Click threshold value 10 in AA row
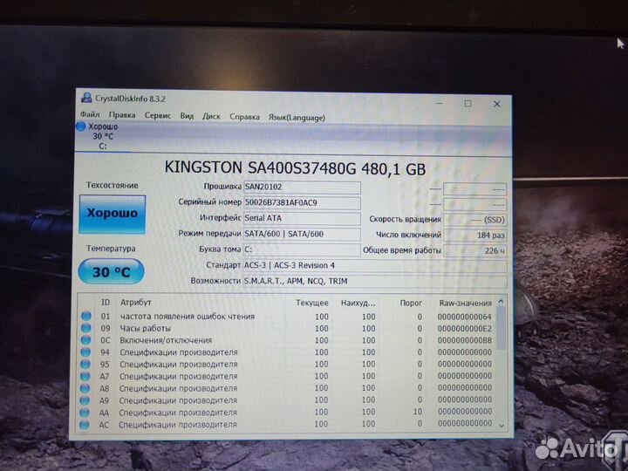This screenshot has height=471, width=628. pos(418,412)
